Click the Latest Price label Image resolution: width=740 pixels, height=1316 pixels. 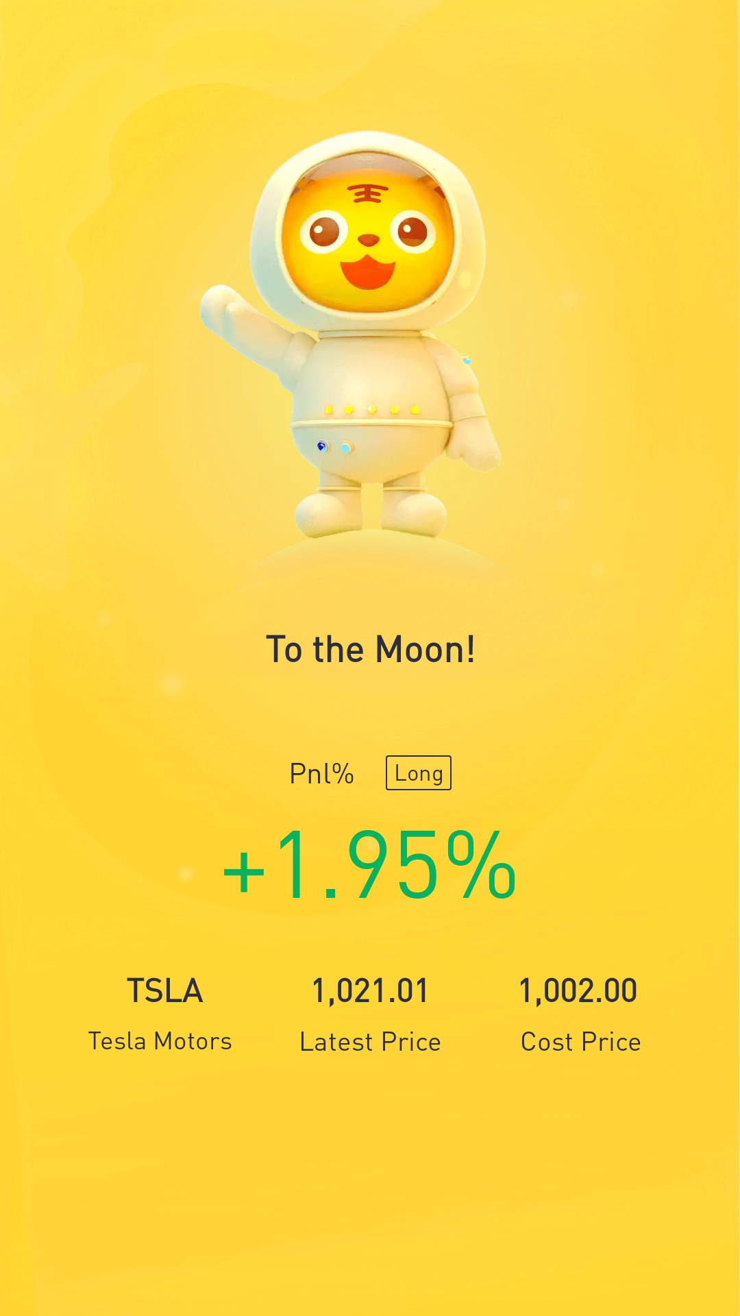click(x=371, y=1042)
